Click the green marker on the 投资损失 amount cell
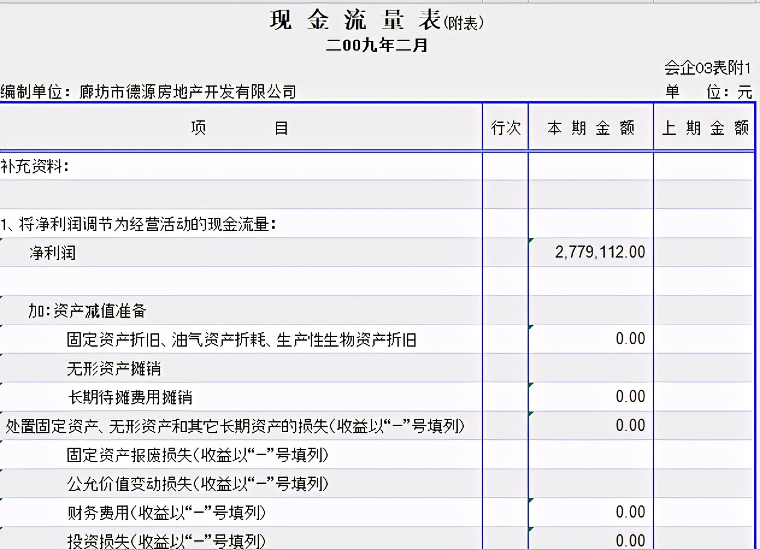760x550 pixels. tap(532, 527)
